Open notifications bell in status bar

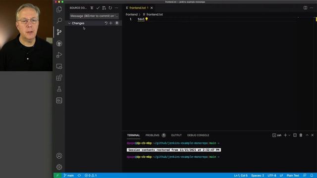(x=312, y=176)
